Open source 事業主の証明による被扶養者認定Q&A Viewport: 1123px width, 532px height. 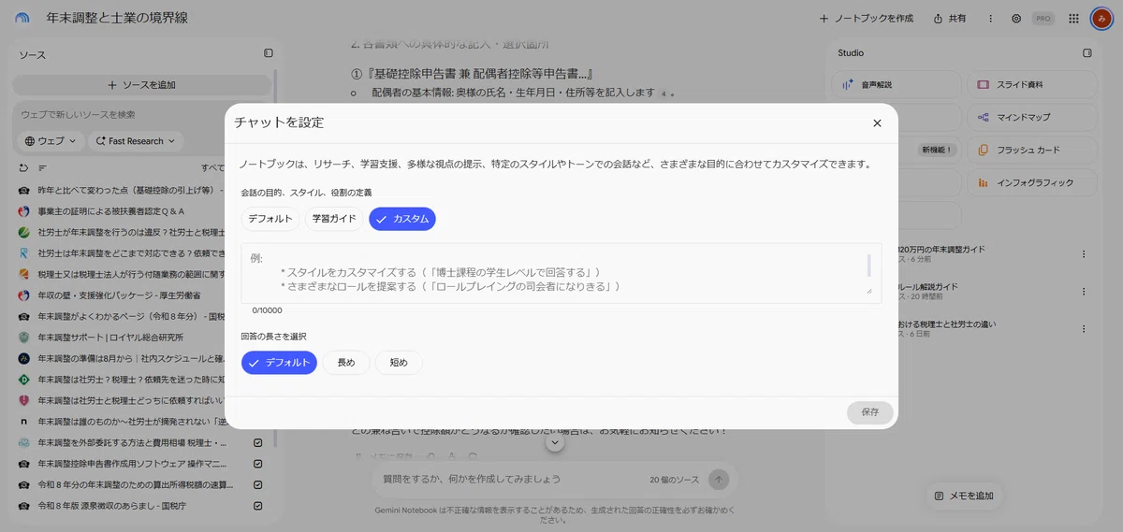(x=111, y=210)
